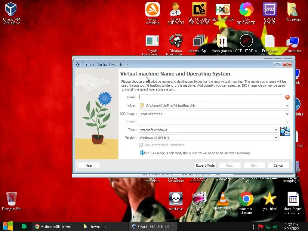
Task: Click the Help button in the dialog
Action: 89,165
